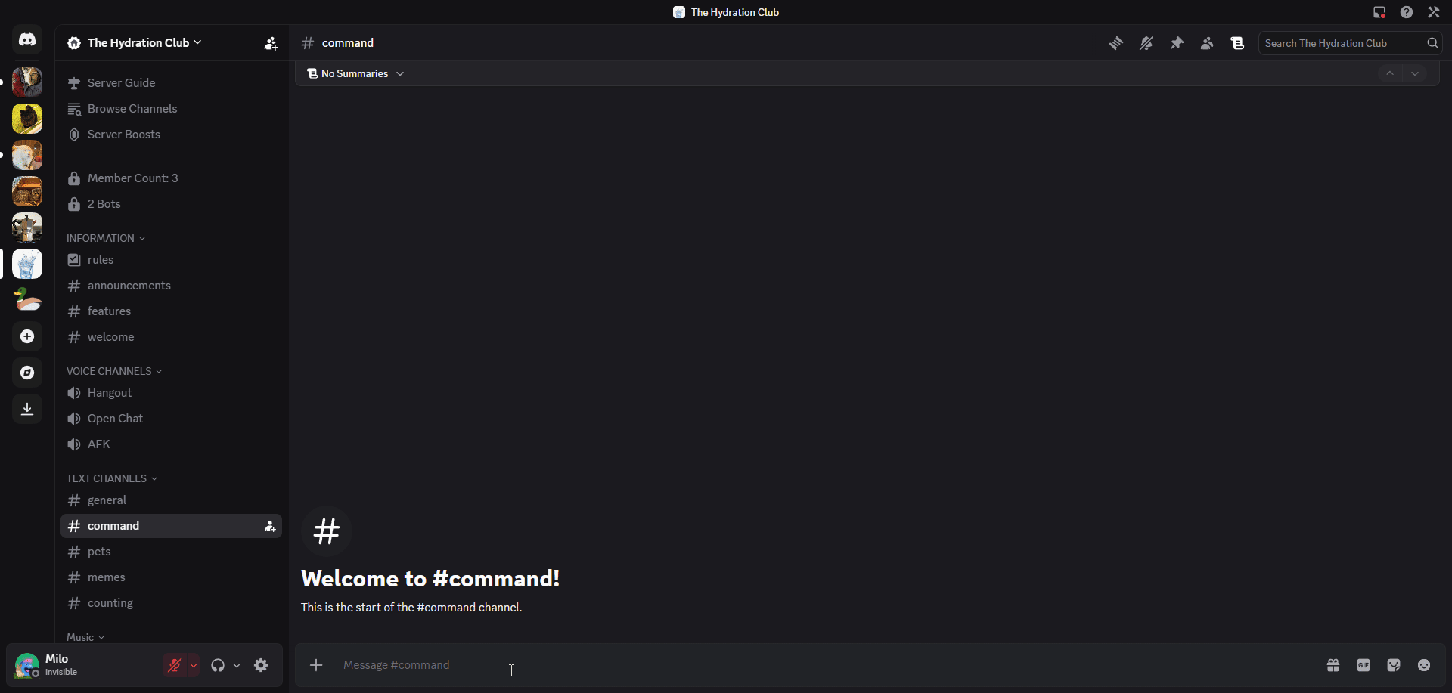
Task: Collapse the TEXT CHANNELS category
Action: [x=112, y=478]
